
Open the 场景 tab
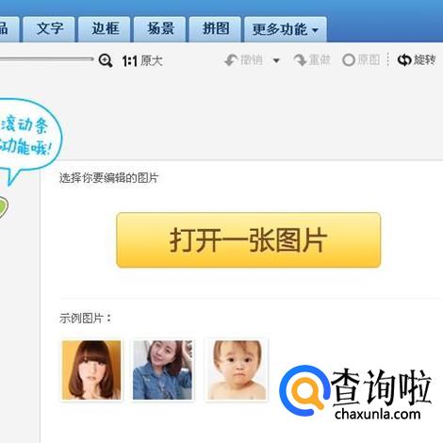pos(160,29)
